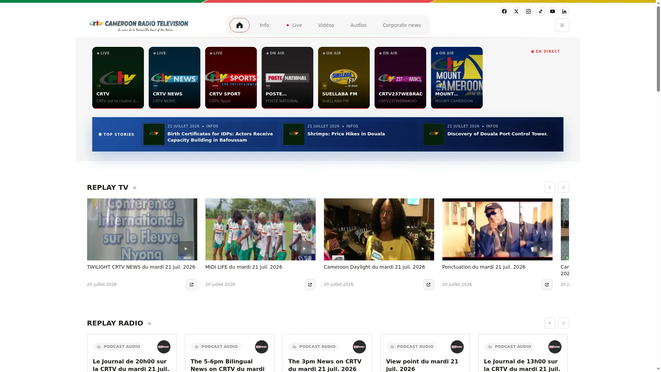661x372 pixels.
Task: Open View point du mardi podcast
Action: tap(422, 365)
